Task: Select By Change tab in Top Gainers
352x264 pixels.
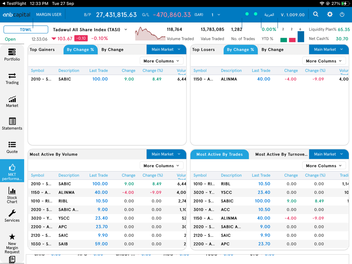Action: 113,50
